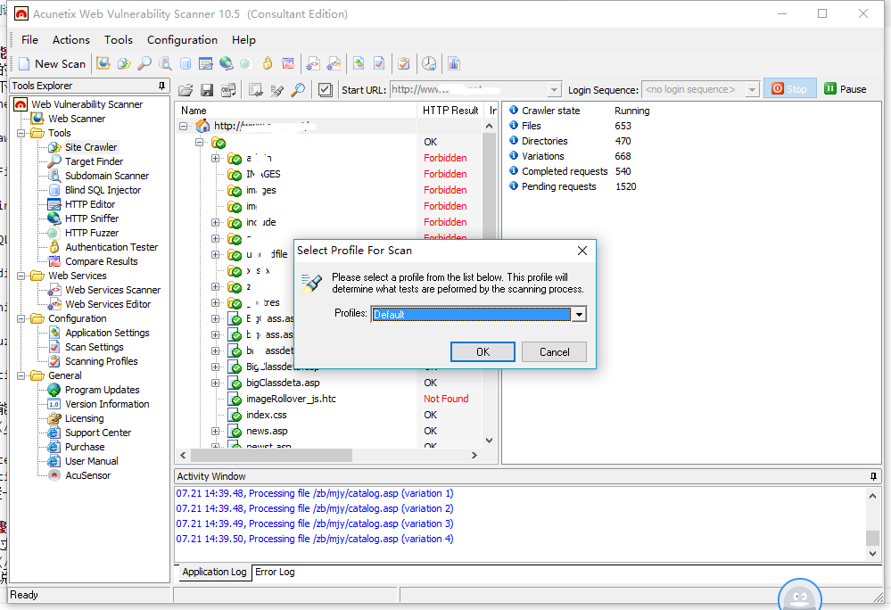Switch to the Application Log tab
This screenshot has width=891, height=610.
pyautogui.click(x=214, y=572)
